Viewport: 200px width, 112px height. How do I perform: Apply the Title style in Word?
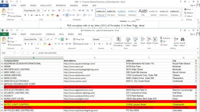coord(143,13)
